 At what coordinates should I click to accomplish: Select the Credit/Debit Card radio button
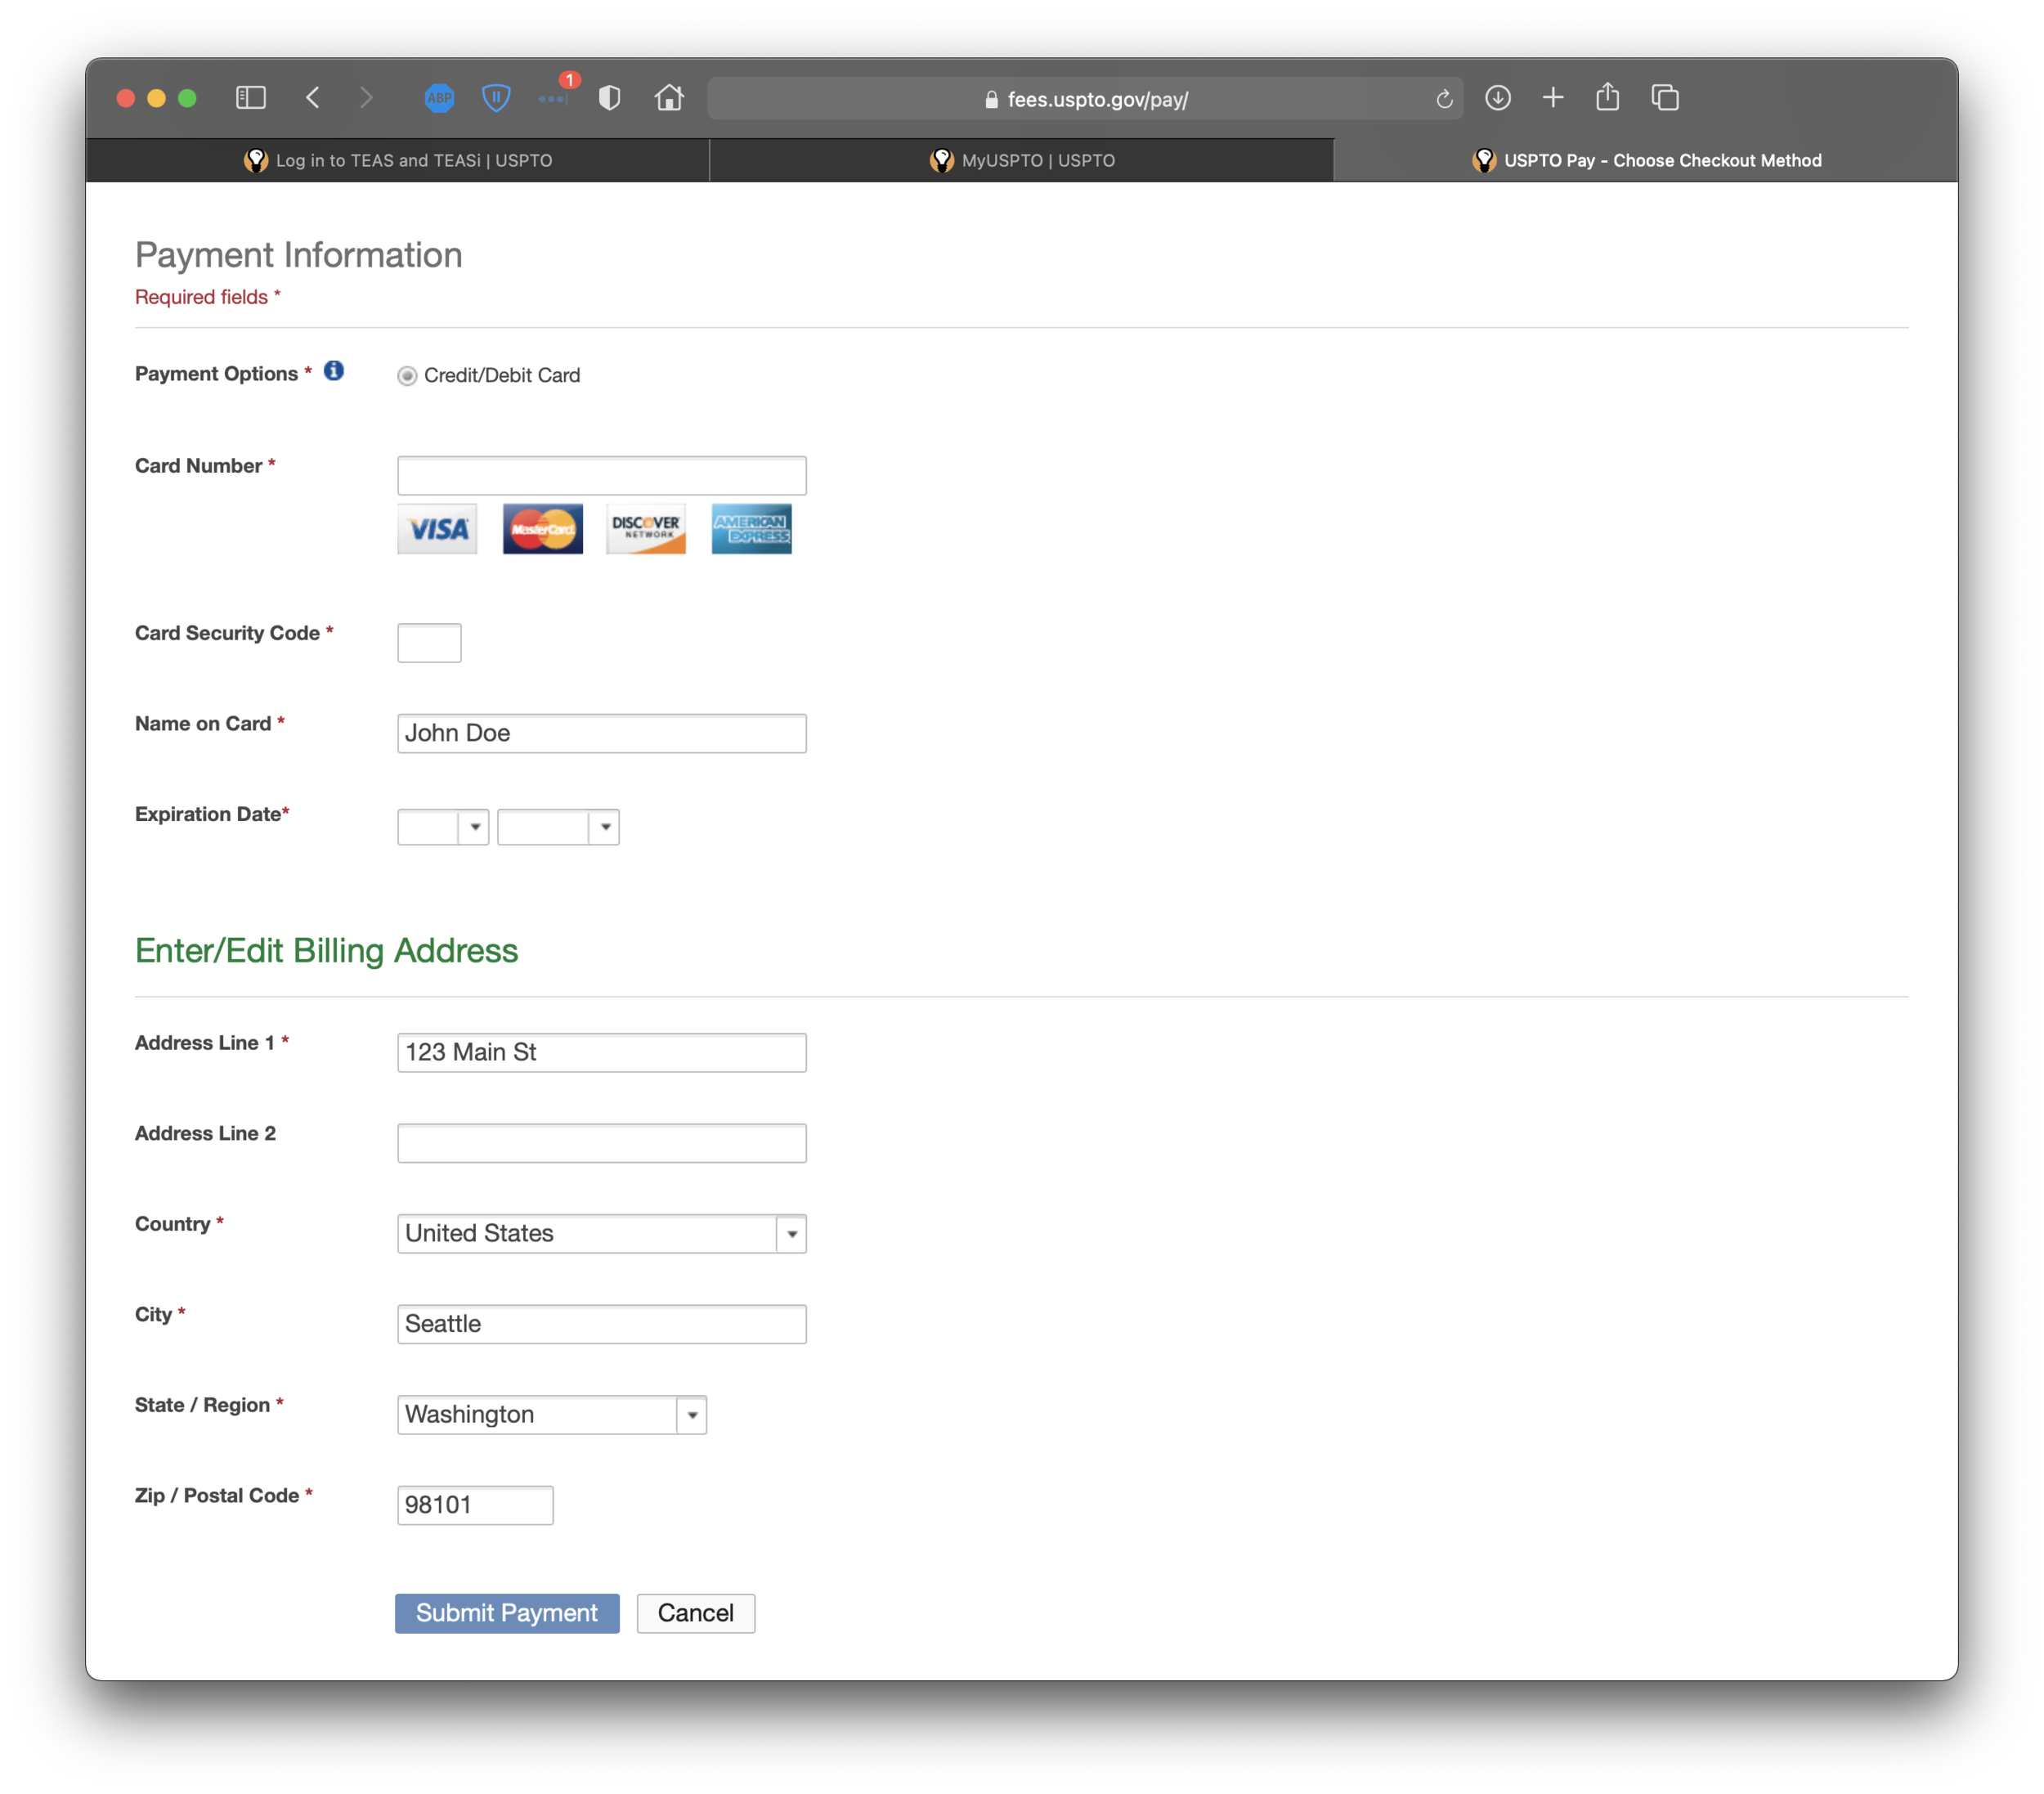[x=407, y=376]
